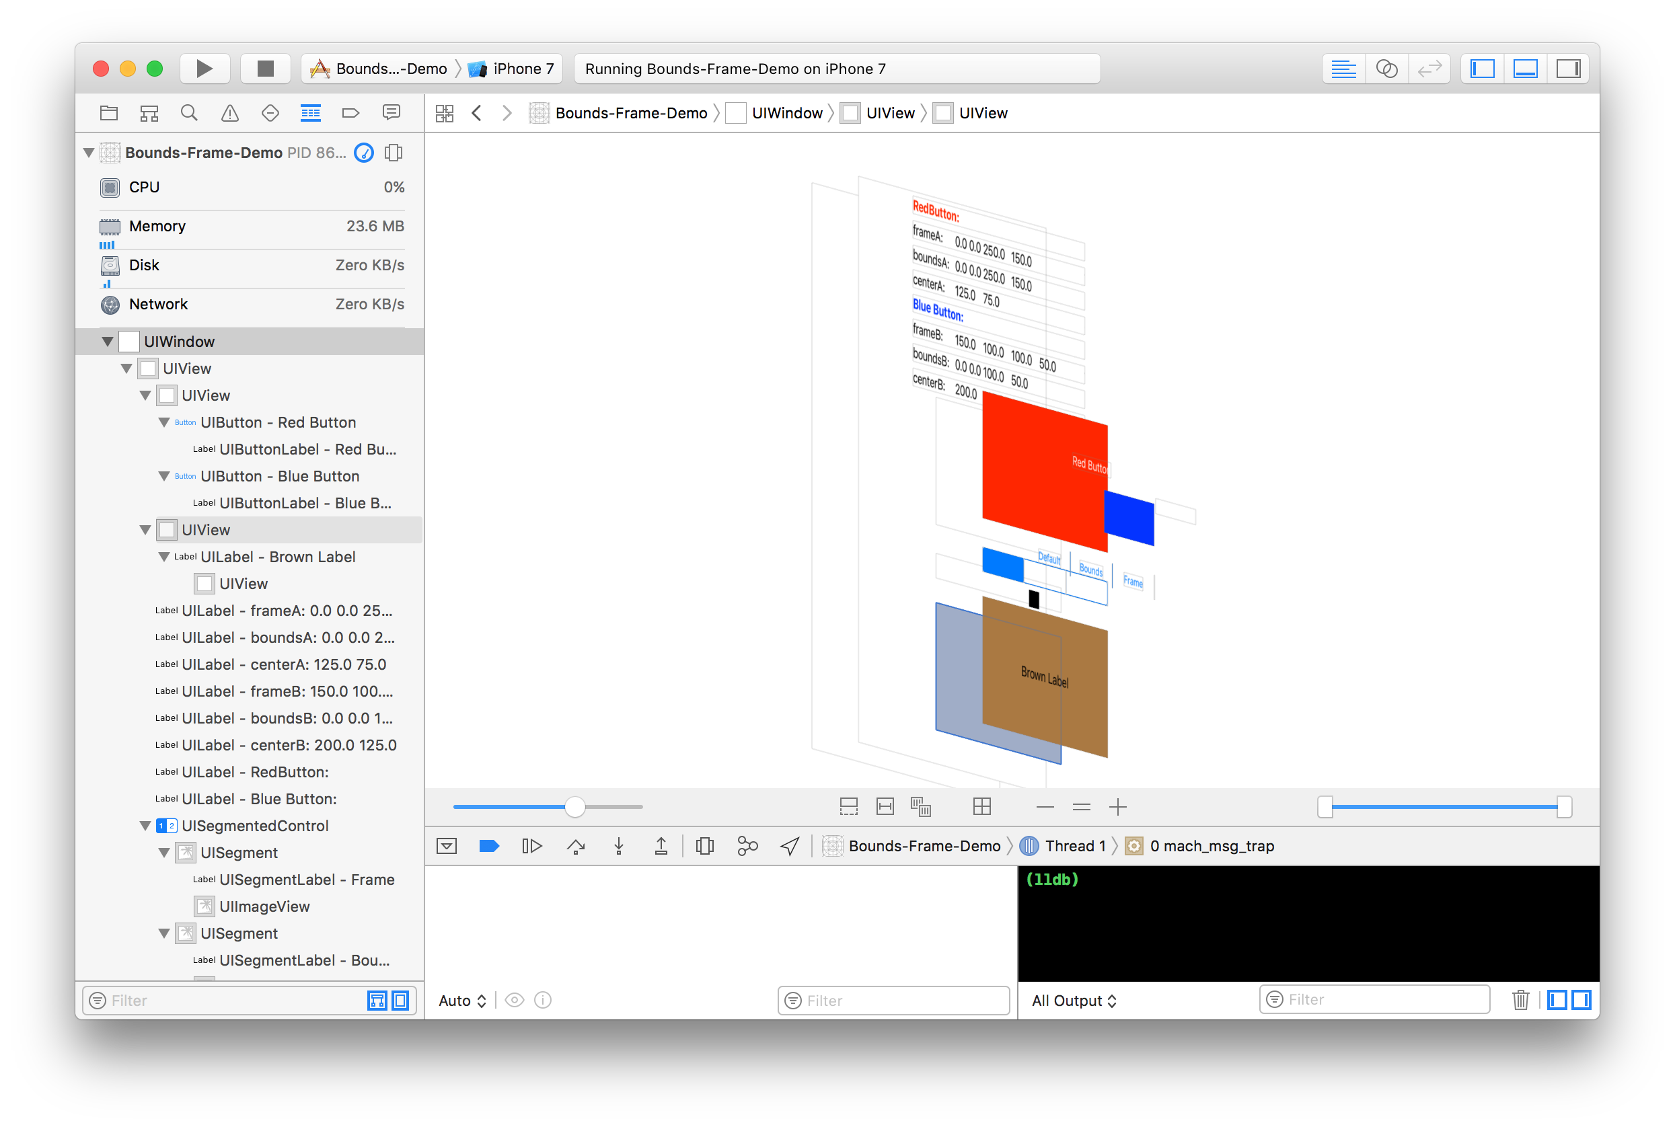Click the Stop button in toolbar
The width and height of the screenshot is (1675, 1127).
click(265, 69)
